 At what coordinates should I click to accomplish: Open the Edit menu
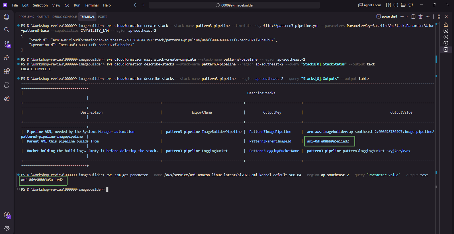pos(25,5)
